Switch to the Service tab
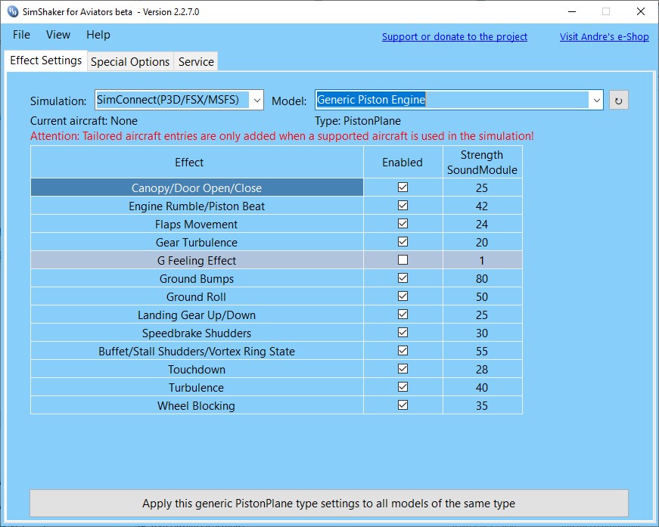Image resolution: width=659 pixels, height=527 pixels. [195, 61]
